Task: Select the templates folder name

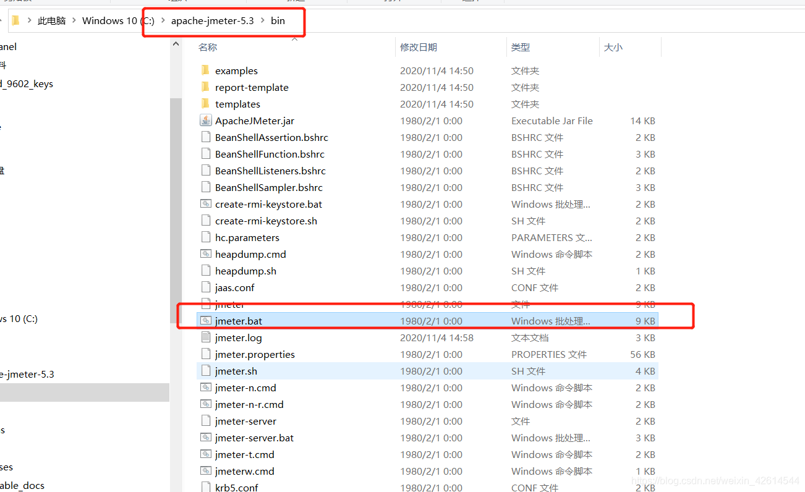Action: 237,104
